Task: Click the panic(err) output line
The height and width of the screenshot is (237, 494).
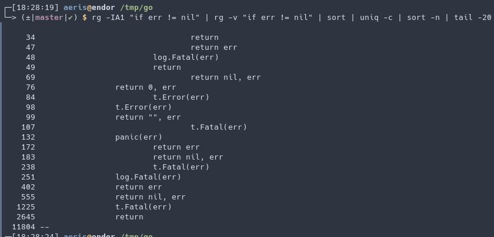Action: tap(139, 137)
